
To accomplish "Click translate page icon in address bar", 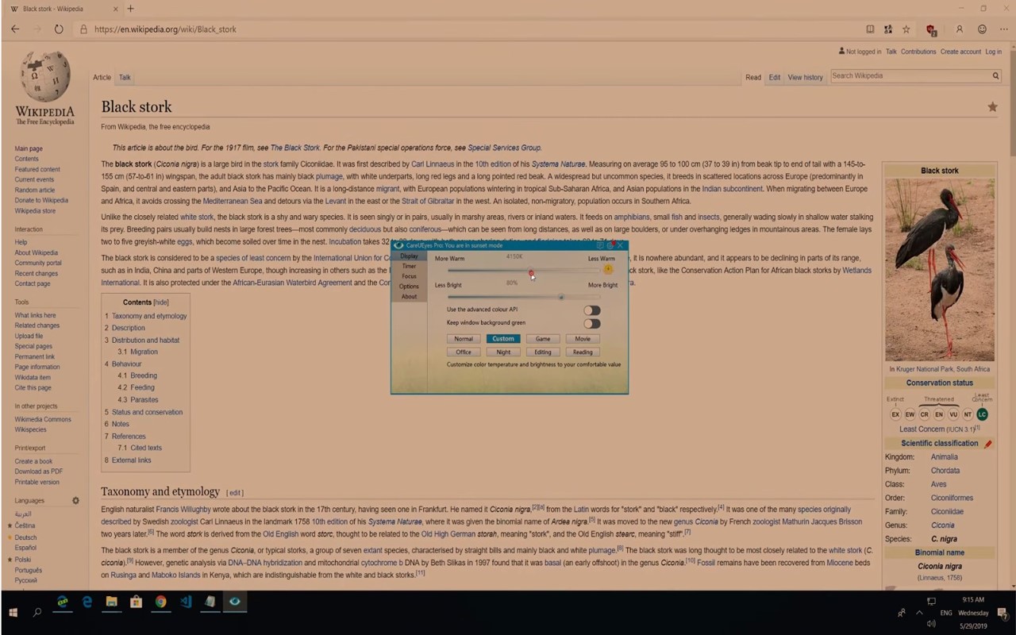I will click(x=888, y=29).
